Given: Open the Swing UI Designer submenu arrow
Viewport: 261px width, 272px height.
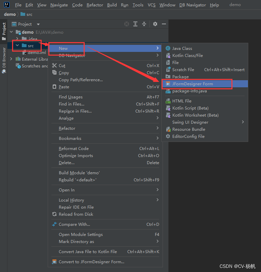Looking at the screenshot, I should 243,122.
